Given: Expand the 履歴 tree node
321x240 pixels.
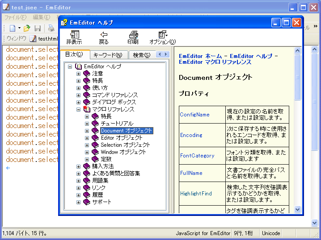Looking at the screenshot, I should pyautogui.click(x=78, y=195).
